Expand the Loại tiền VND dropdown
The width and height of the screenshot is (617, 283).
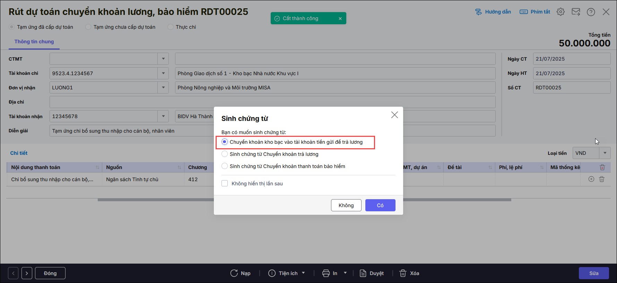tap(605, 153)
